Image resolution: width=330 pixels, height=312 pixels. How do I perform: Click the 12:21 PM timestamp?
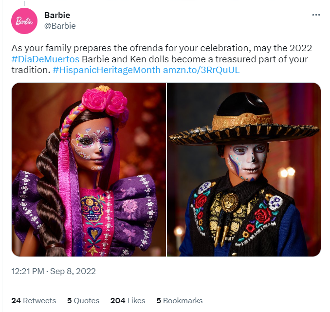(28, 271)
